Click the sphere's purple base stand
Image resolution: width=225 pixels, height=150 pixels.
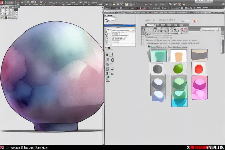(x=56, y=127)
